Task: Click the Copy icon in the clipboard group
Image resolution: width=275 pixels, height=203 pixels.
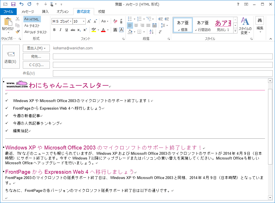Action: (x=18, y=25)
